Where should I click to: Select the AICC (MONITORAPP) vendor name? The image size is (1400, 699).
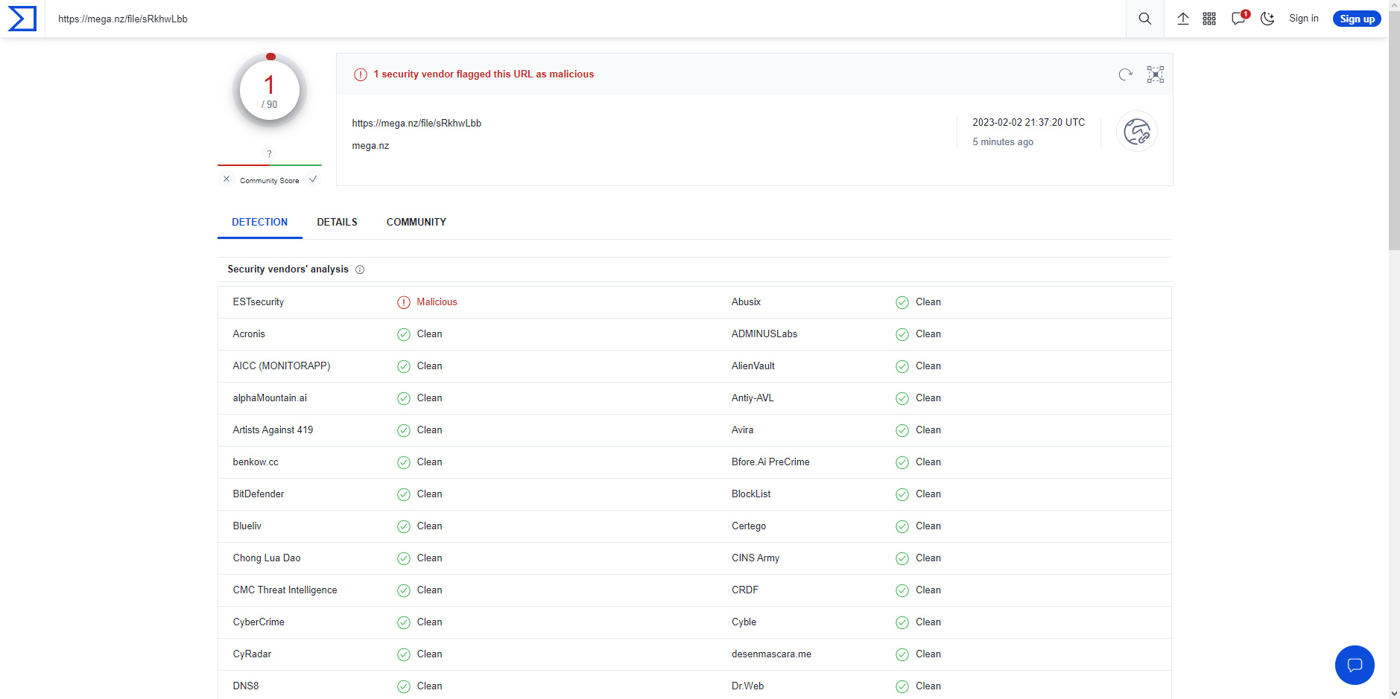click(282, 366)
